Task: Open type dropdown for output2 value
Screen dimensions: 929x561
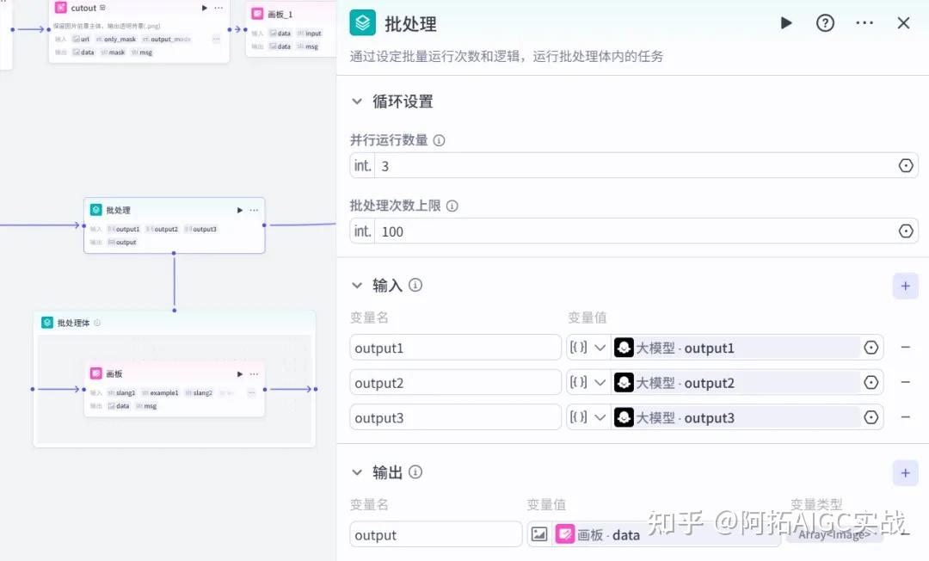Action: click(588, 383)
